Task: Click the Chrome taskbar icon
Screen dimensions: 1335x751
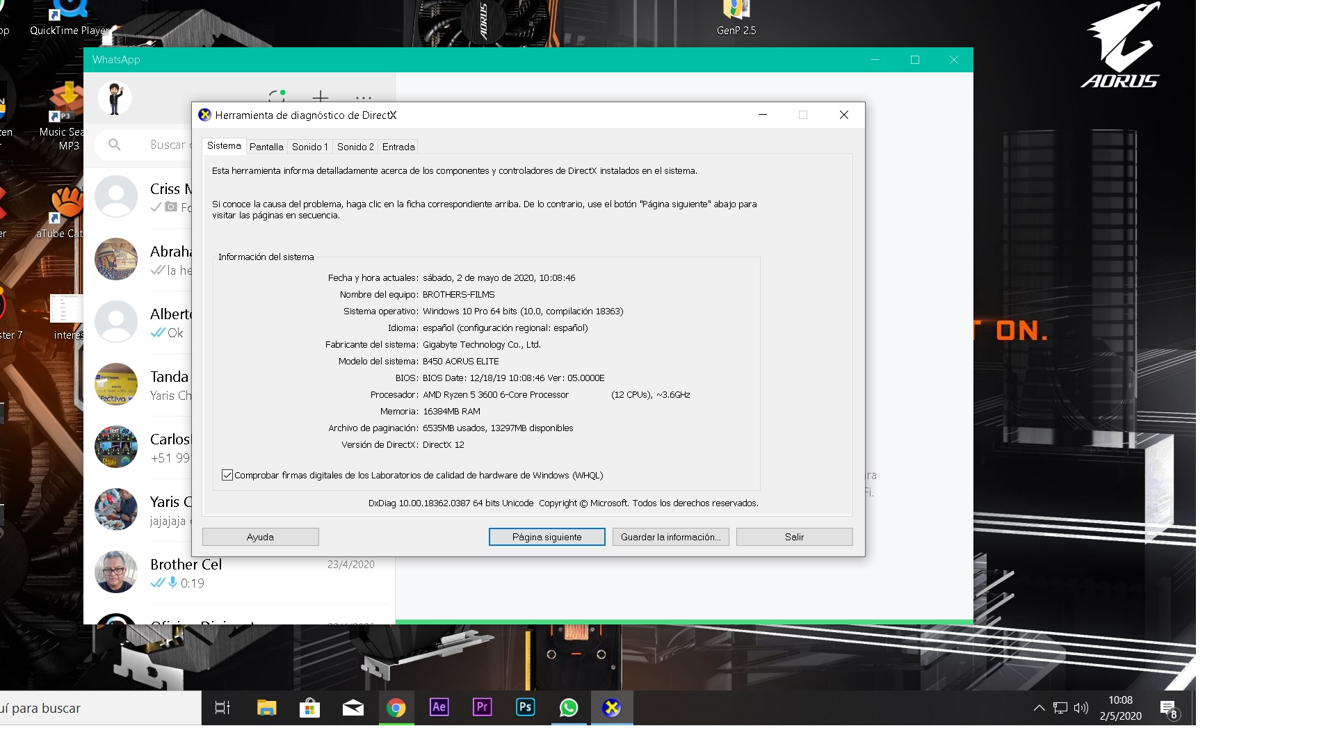Action: [396, 708]
